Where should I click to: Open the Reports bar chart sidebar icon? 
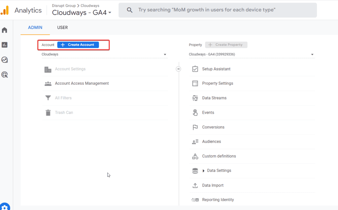(x=5, y=45)
